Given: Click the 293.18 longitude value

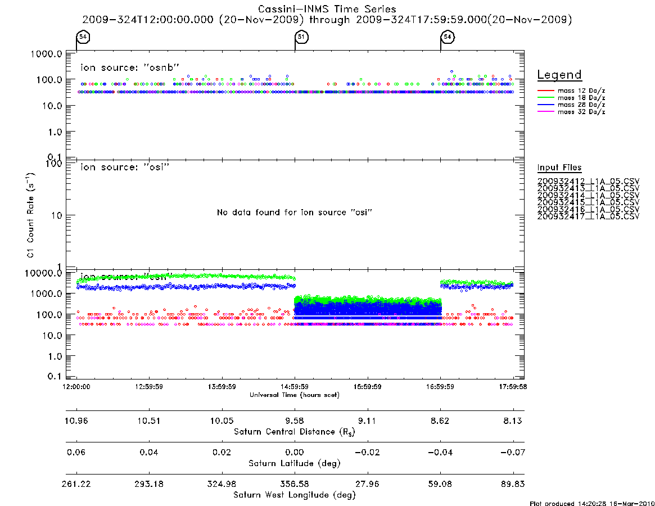Looking at the screenshot, I should click(x=149, y=484).
